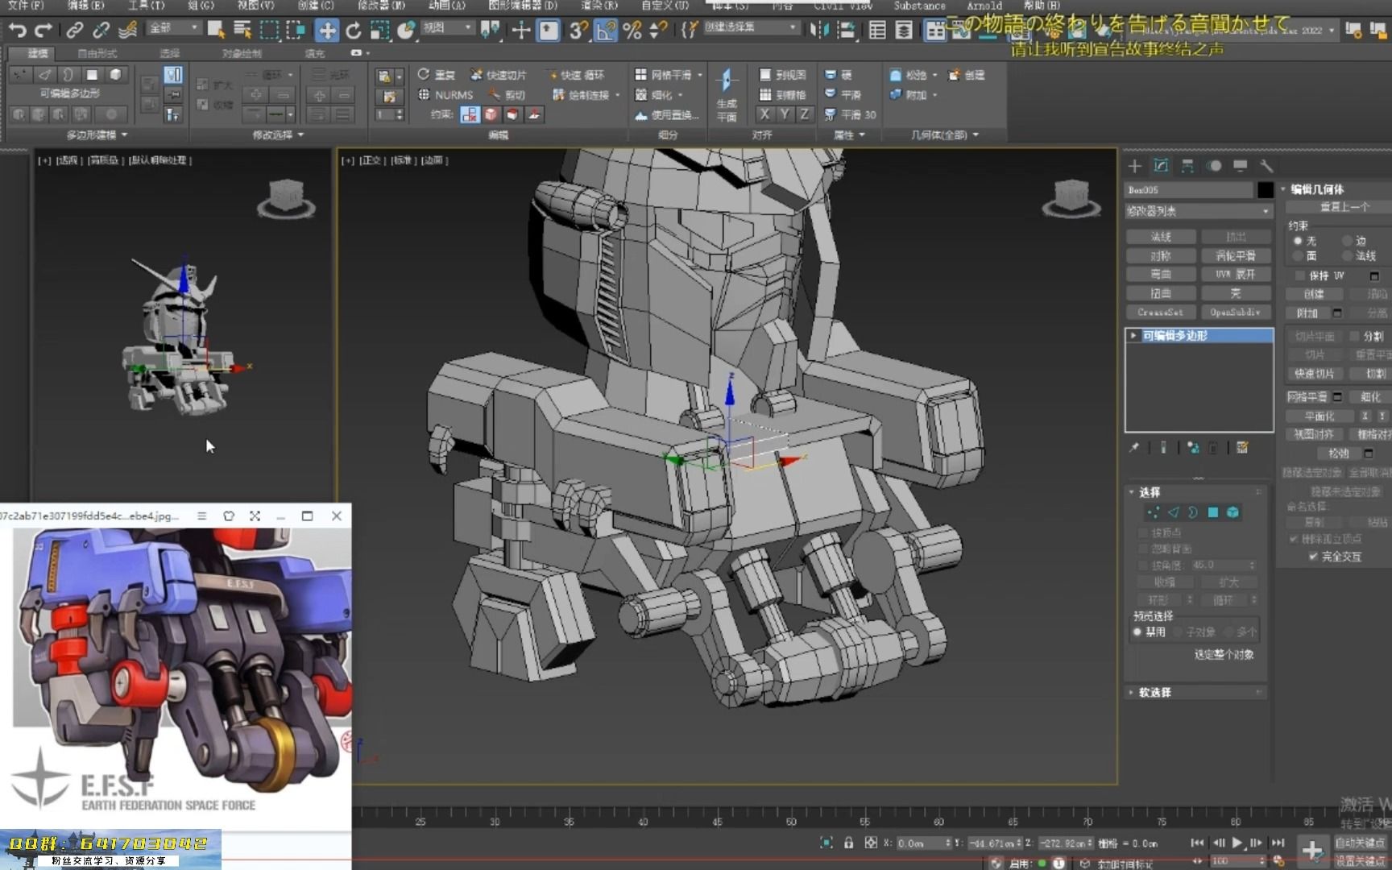Click the OpenSubdiv button
Screen dimensions: 1392x870
[1236, 312]
